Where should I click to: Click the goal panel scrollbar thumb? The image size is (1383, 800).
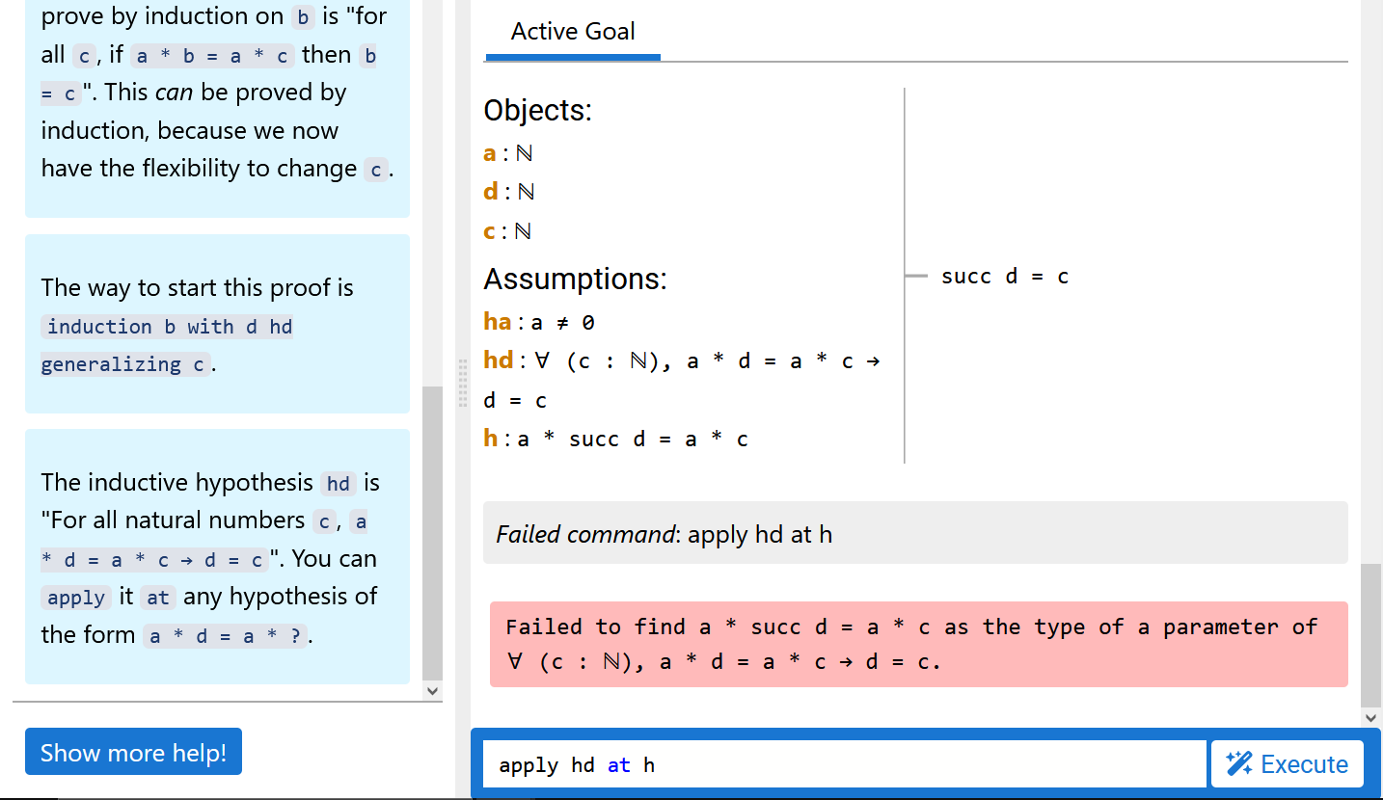tap(1370, 635)
